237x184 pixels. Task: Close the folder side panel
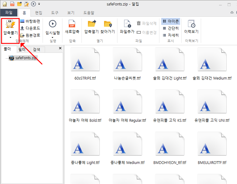[x=60, y=48]
